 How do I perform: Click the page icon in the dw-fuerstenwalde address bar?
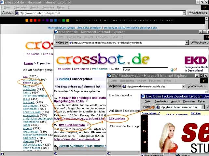pyautogui.click(x=124, y=86)
